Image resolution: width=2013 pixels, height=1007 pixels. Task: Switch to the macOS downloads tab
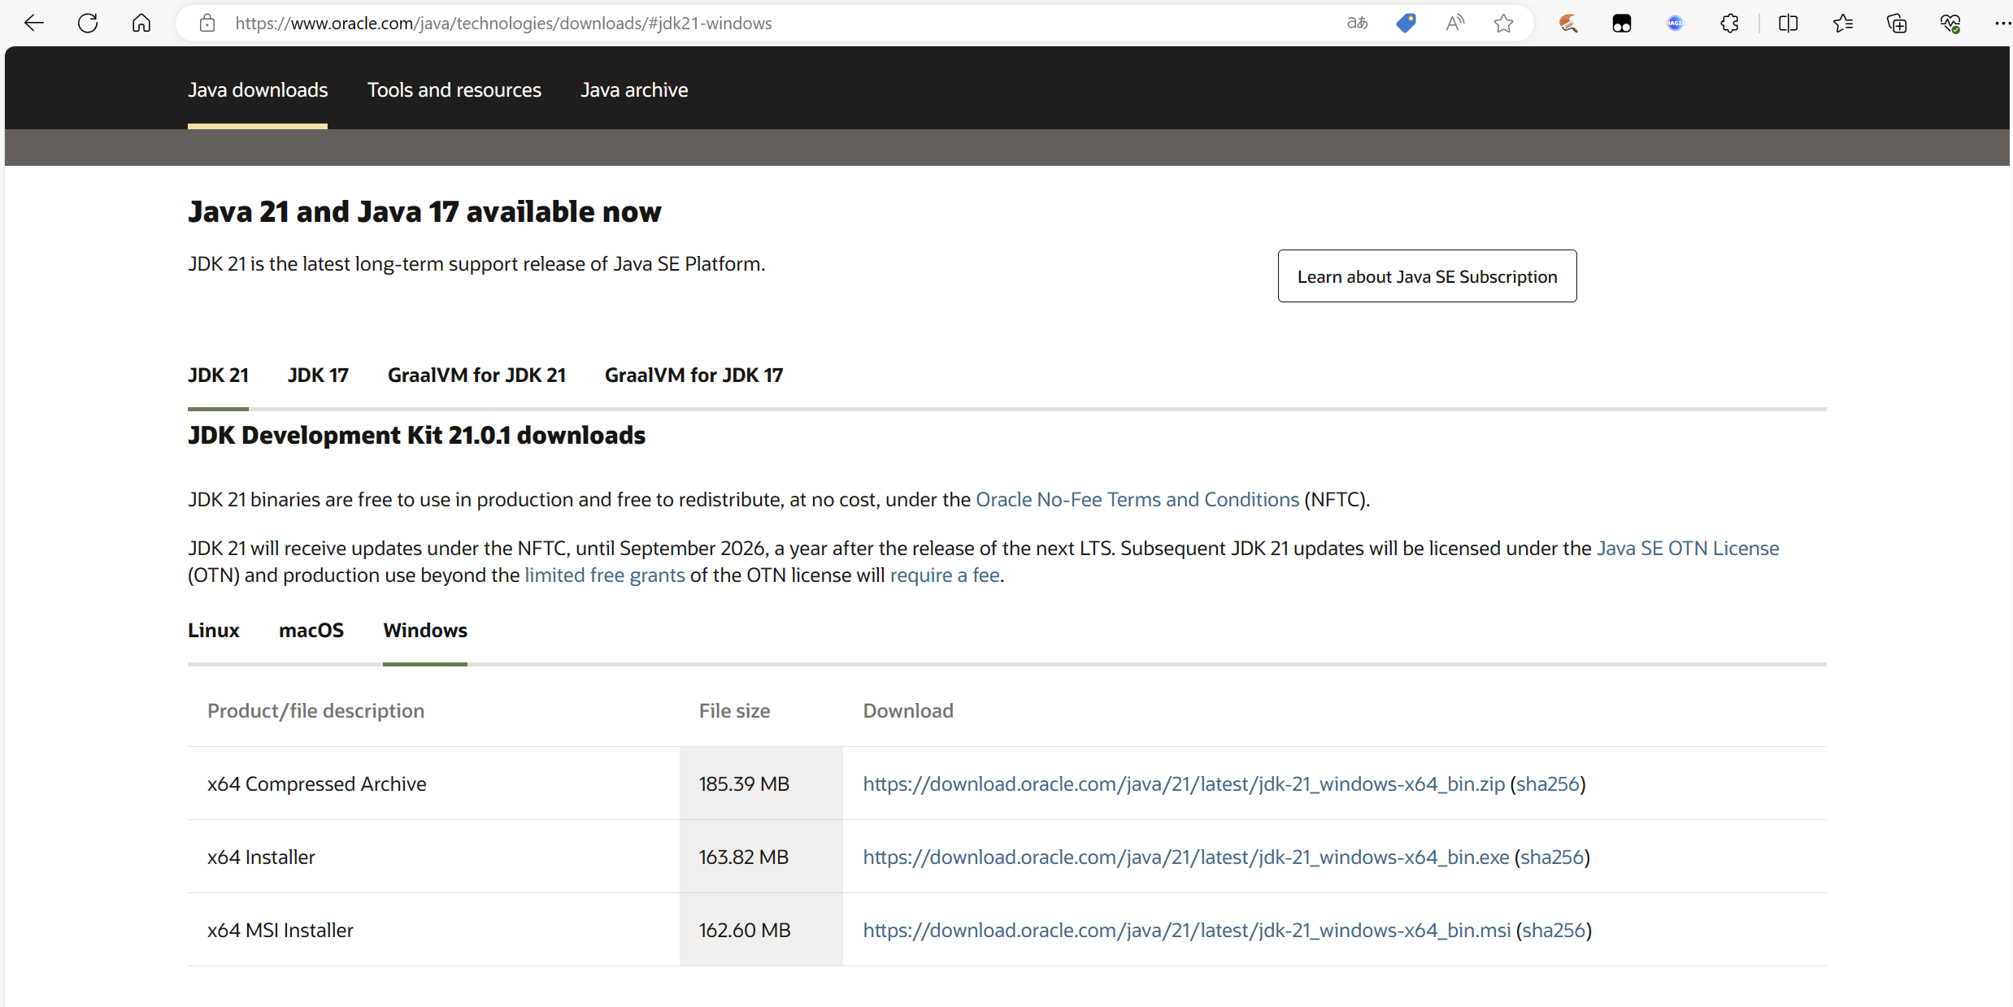pyautogui.click(x=311, y=631)
